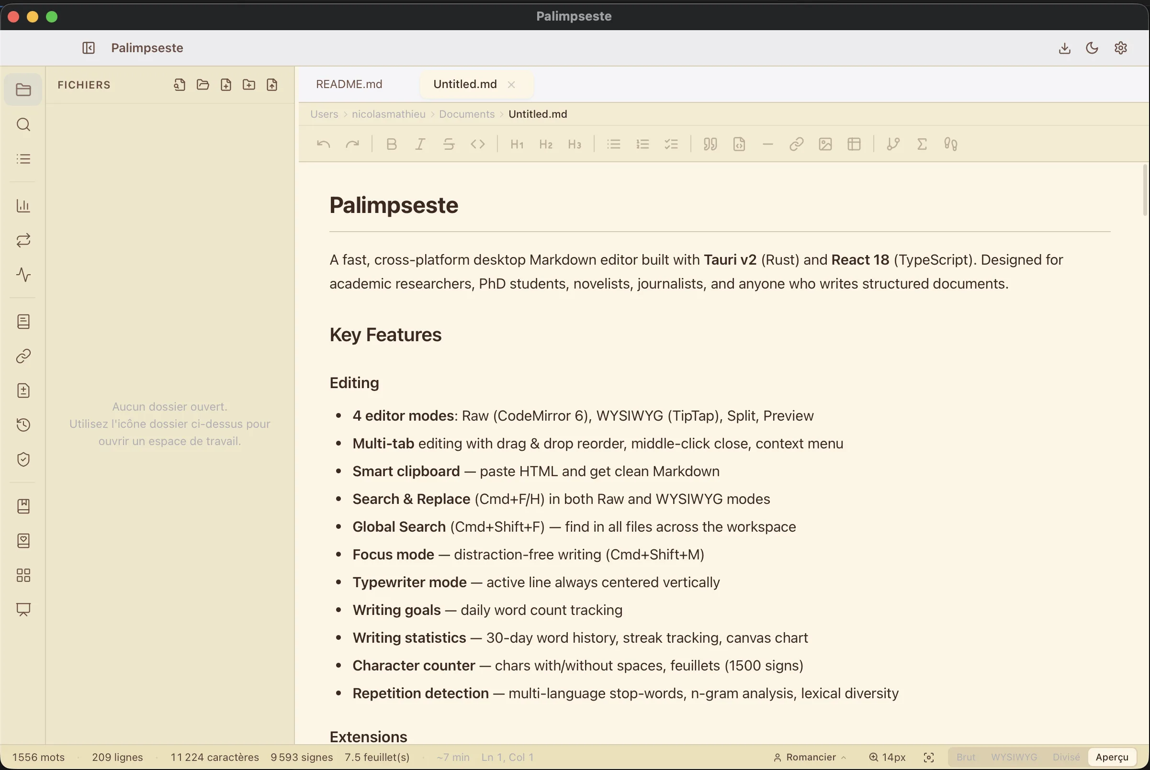The width and height of the screenshot is (1150, 770).
Task: Insert a hyperlink from toolbar
Action: coord(796,144)
